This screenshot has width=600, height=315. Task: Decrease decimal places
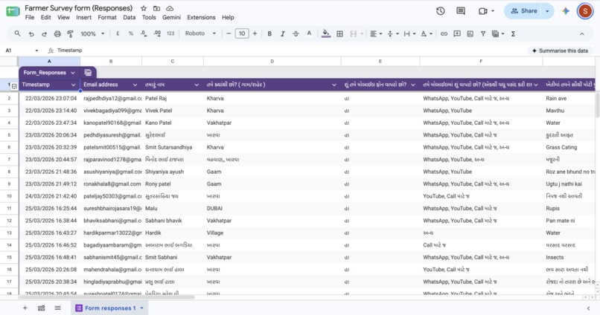[144, 33]
